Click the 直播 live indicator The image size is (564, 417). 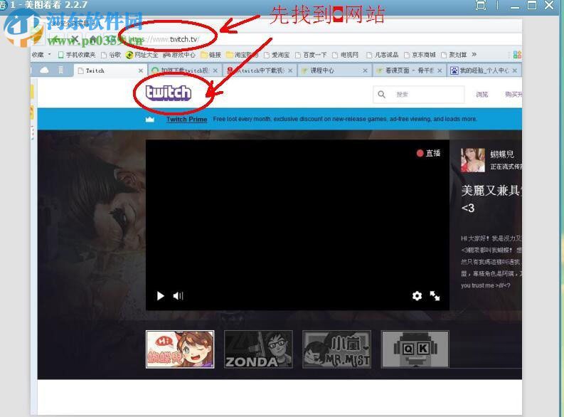click(x=428, y=153)
